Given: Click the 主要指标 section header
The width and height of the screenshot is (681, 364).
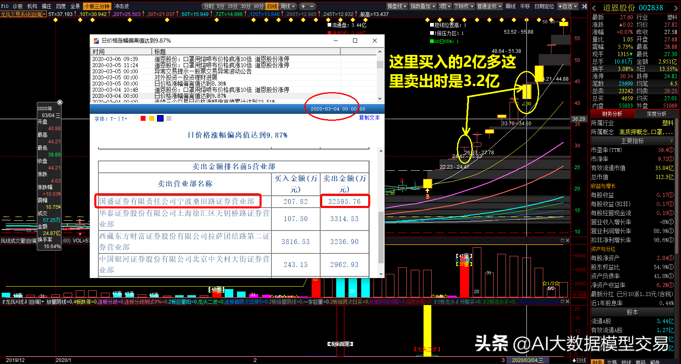Looking at the screenshot, I should (x=632, y=141).
